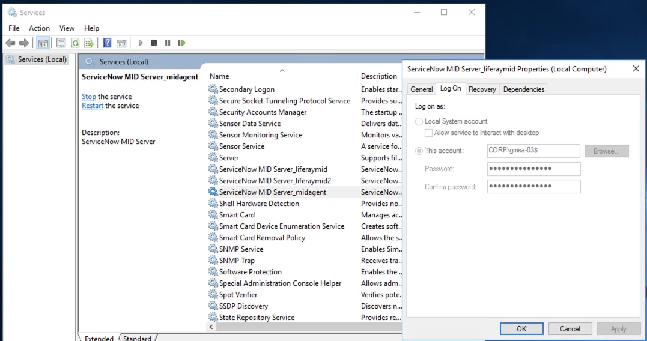Screen dimensions: 647x341
Task: Select Local System account radio button
Action: click(419, 122)
